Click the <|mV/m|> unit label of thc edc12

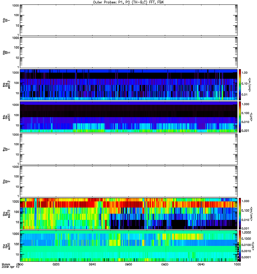[x=252, y=214]
